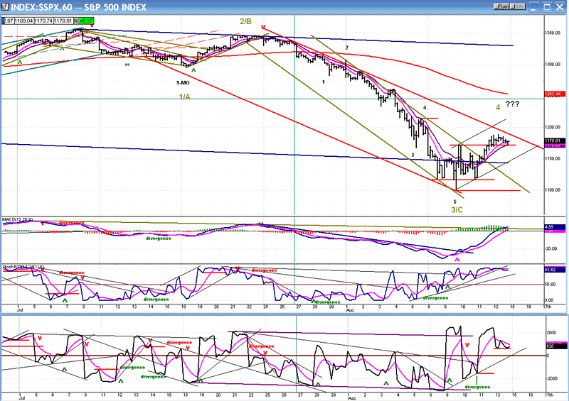Click the black 1178.81 price axis marker
This screenshot has width=569, height=401.
[x=555, y=141]
